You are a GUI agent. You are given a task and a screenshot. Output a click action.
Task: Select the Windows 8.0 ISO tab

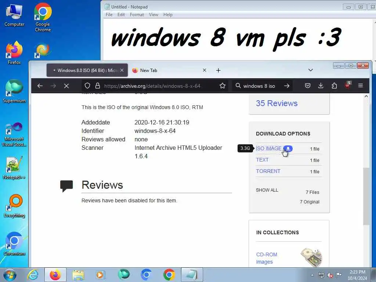point(87,70)
